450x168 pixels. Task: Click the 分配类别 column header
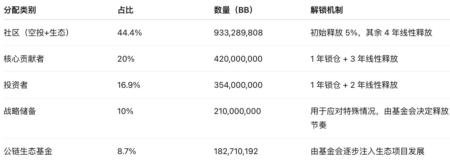(20, 10)
